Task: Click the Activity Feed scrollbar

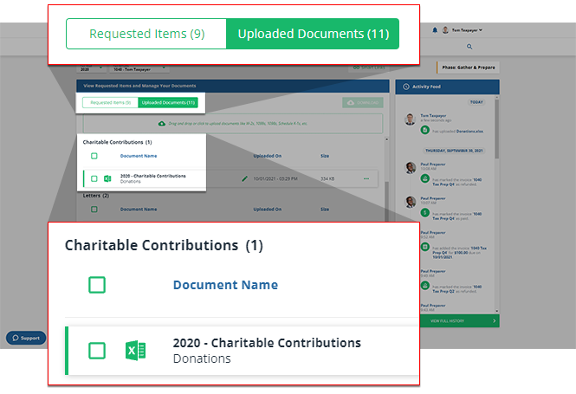Action: (x=496, y=128)
